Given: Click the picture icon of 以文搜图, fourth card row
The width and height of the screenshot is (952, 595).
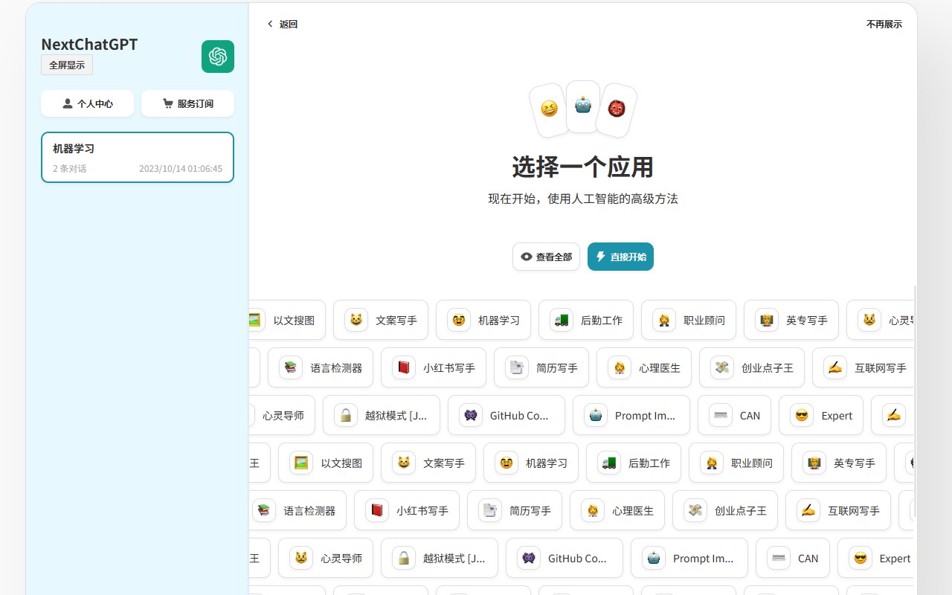Looking at the screenshot, I should coord(301,463).
